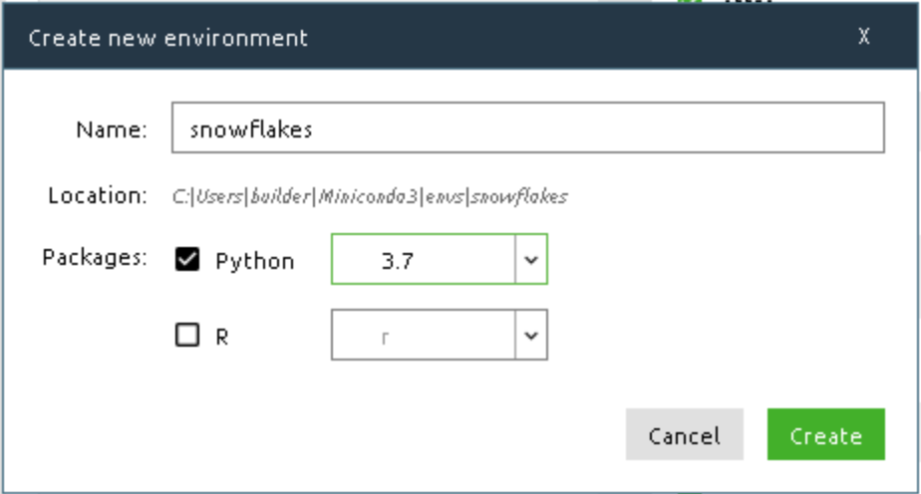Click the Python label beside its checkbox
921x494 pixels.
pos(254,262)
